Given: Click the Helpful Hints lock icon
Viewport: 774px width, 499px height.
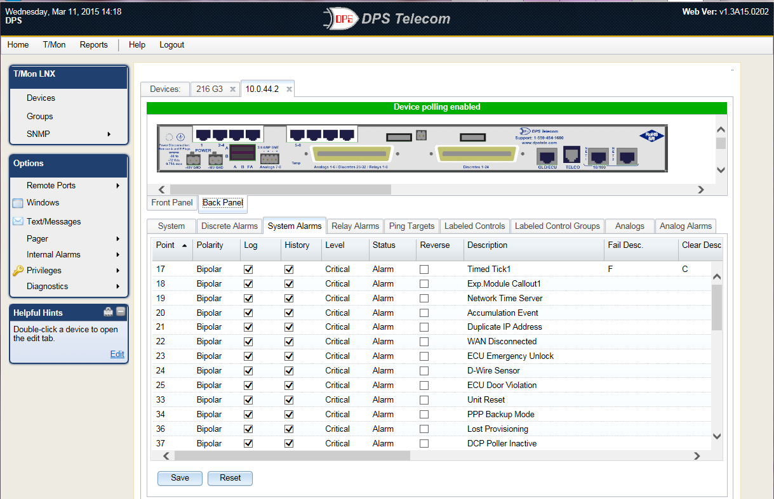Looking at the screenshot, I should 109,312.
